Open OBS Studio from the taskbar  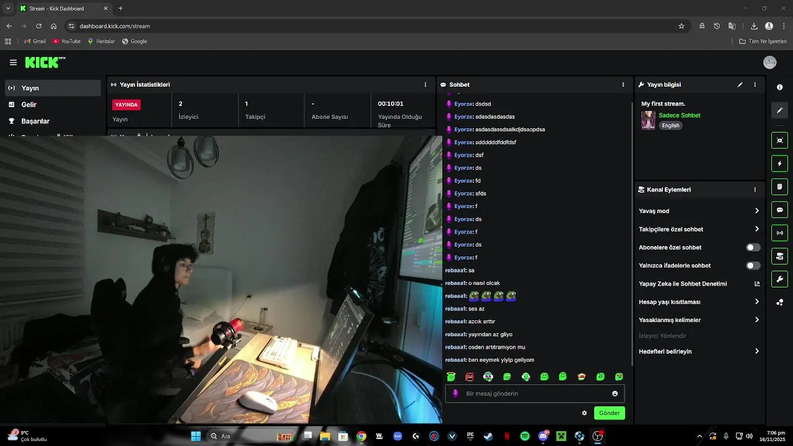click(598, 436)
